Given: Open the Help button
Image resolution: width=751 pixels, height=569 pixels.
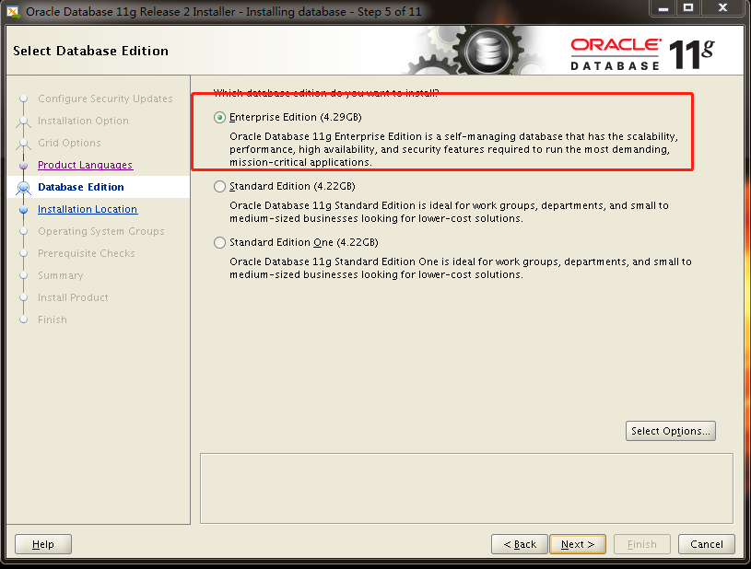Looking at the screenshot, I should pyautogui.click(x=43, y=544).
